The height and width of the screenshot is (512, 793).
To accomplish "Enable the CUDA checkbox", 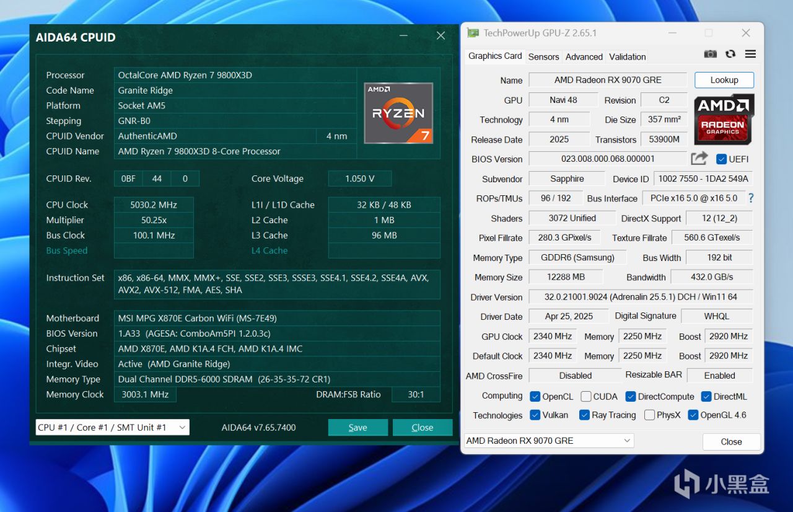I will (x=586, y=397).
